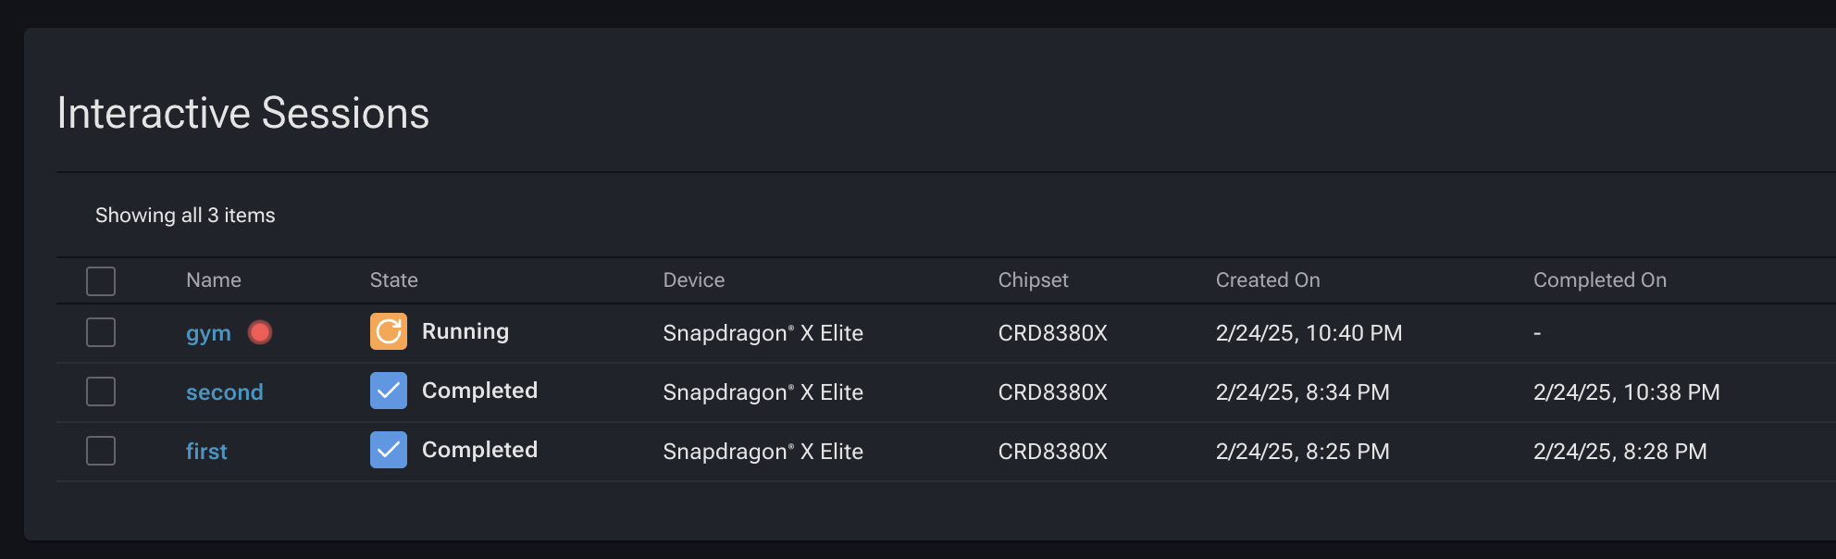Click the blue Completed checkmark icon for second

coord(389,391)
